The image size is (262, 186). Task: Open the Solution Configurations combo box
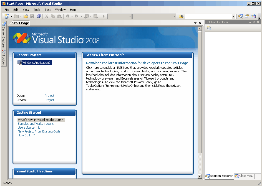click(x=119, y=16)
